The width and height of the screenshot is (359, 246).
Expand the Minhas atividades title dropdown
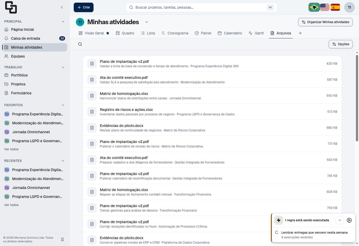pyautogui.click(x=147, y=22)
